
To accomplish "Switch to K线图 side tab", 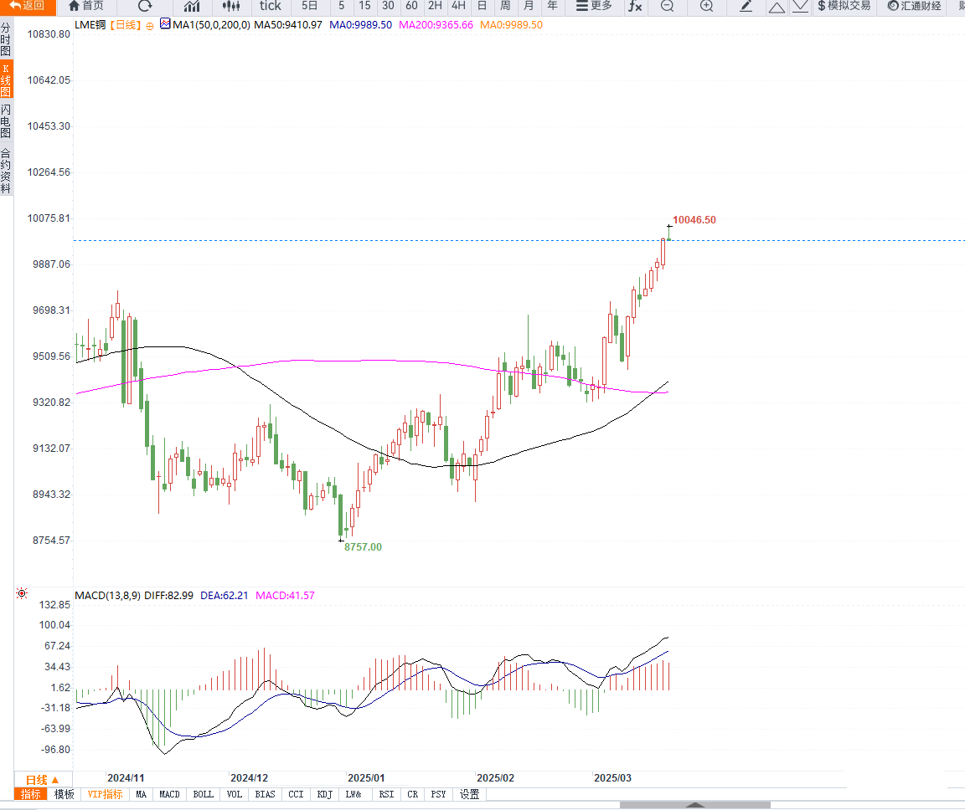I will (6, 79).
